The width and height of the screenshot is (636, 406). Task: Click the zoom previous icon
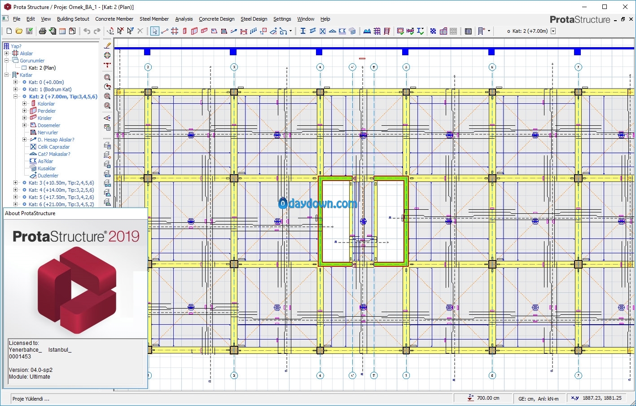pos(107,87)
